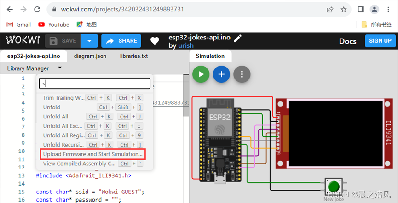Click the green New joke pushbutton
The image size is (398, 203).
tap(333, 186)
